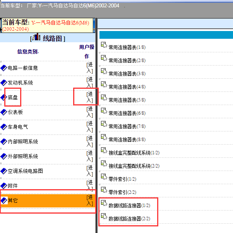Open 接线盒完整配线系统(1/2) diagram
233x233 pixels.
tap(134, 153)
